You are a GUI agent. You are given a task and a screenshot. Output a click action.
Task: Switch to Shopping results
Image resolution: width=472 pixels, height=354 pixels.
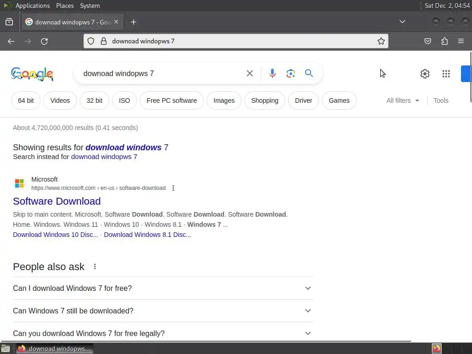tap(265, 100)
